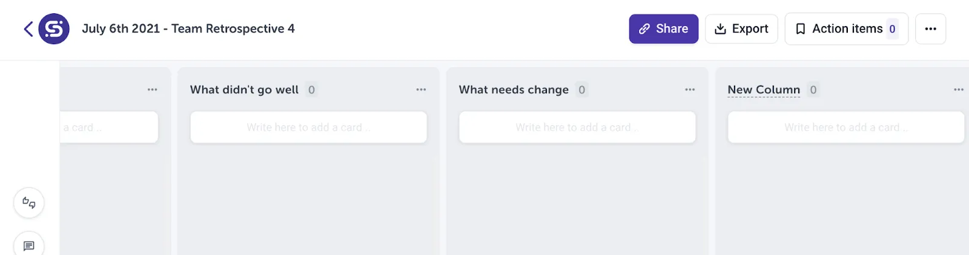Screen dimensions: 969x255
Task: Open the Action items panel
Action: (x=846, y=29)
